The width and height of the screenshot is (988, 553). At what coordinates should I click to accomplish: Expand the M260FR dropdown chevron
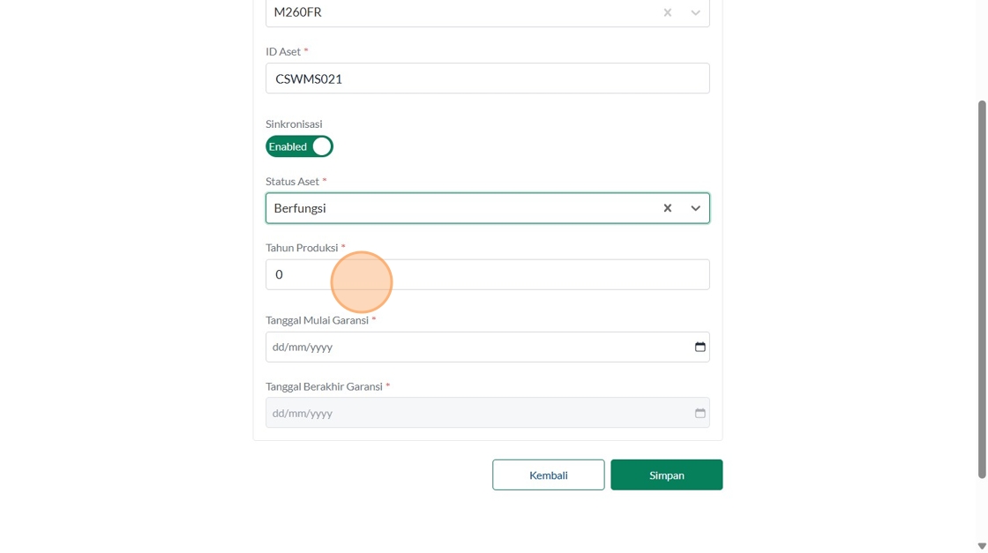pyautogui.click(x=695, y=12)
